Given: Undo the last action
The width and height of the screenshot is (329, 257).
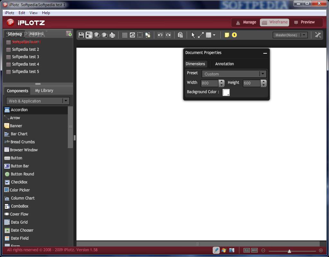Looking at the screenshot, I should coord(160,35).
